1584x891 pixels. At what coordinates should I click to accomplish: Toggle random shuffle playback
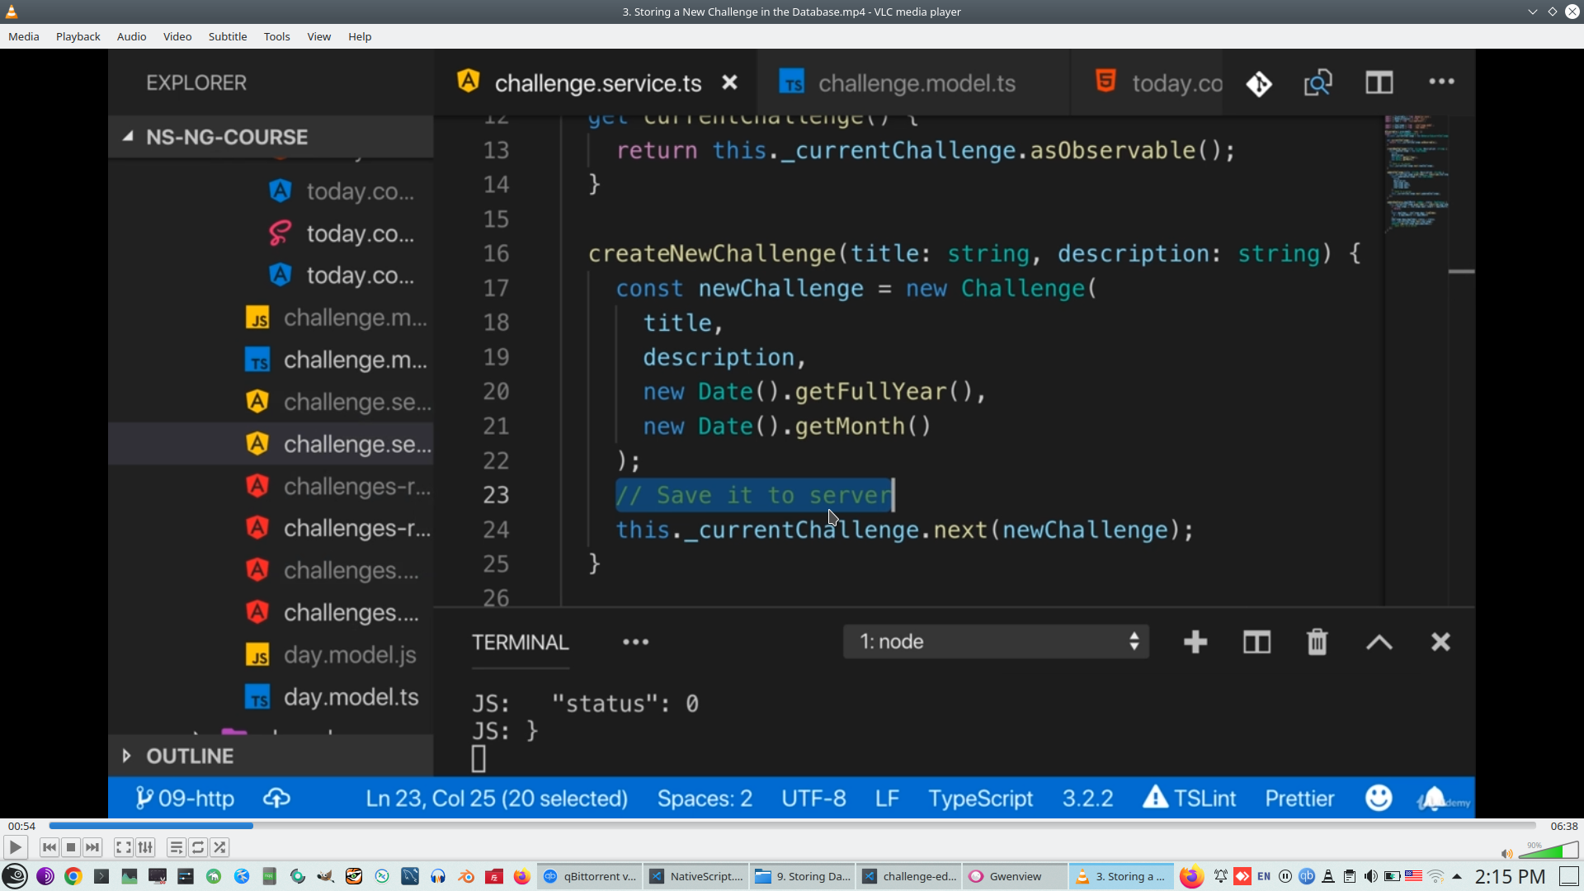point(219,847)
